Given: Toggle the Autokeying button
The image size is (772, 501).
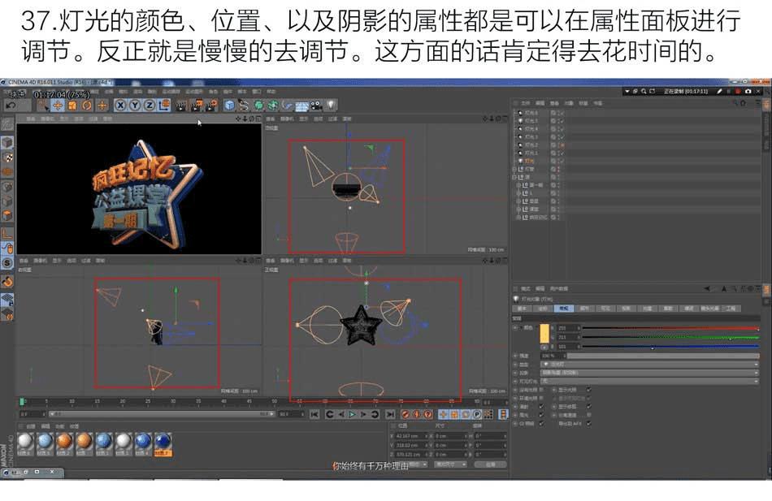Looking at the screenshot, I should click(417, 414).
